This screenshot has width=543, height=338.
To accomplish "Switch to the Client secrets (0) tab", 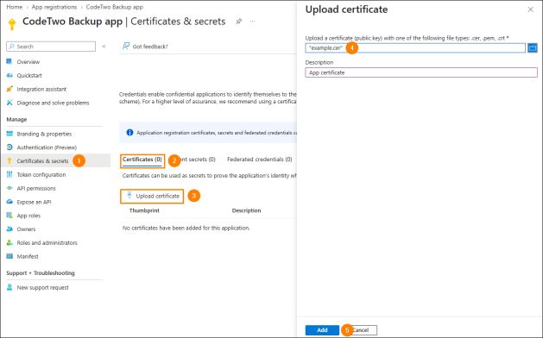I will (x=199, y=160).
